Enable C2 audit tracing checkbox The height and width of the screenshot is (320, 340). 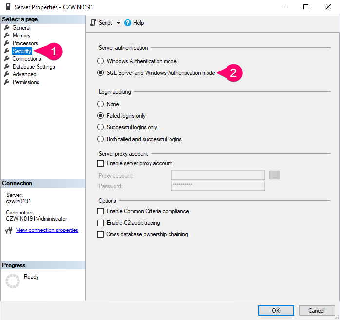tap(100, 223)
